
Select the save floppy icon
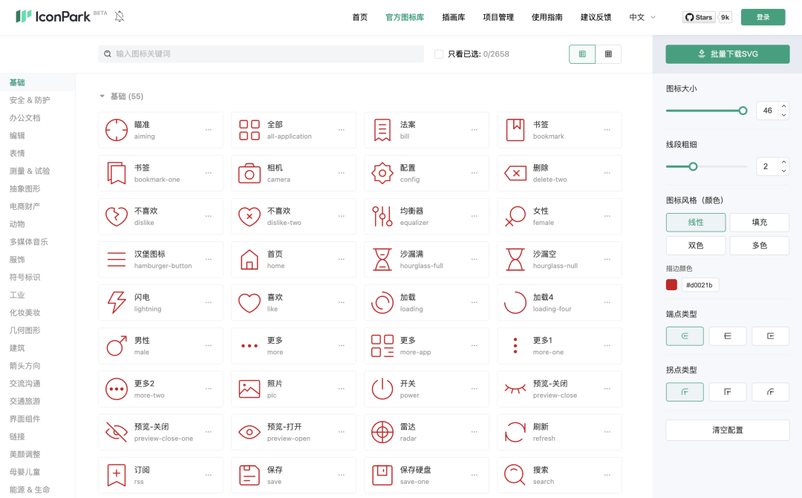point(249,476)
